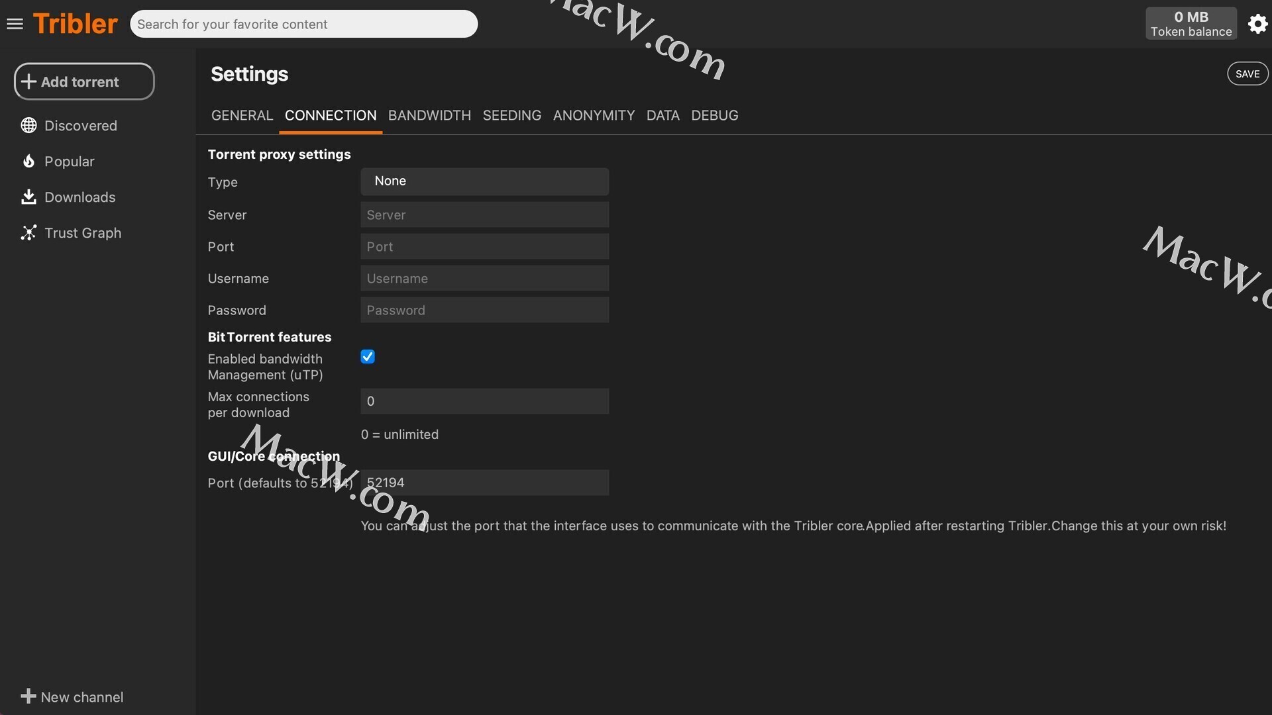The image size is (1272, 715).
Task: Click the Torrent proxy settings heading
Action: coord(279,154)
